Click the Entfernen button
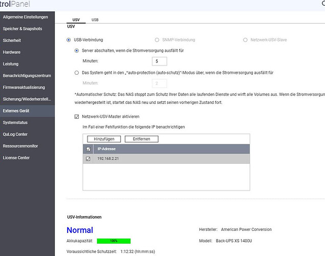325x256 pixels. [141, 139]
